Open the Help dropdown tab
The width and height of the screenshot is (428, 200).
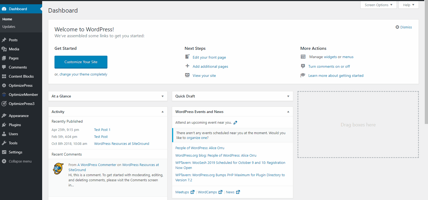click(x=409, y=5)
